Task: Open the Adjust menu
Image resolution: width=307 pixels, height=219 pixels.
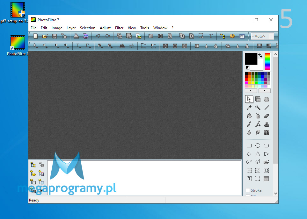Action: pyautogui.click(x=105, y=28)
